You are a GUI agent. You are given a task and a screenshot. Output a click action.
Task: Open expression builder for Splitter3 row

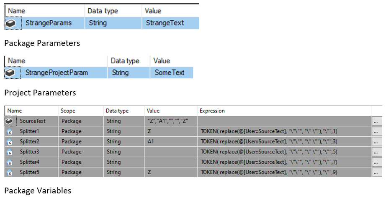point(376,152)
